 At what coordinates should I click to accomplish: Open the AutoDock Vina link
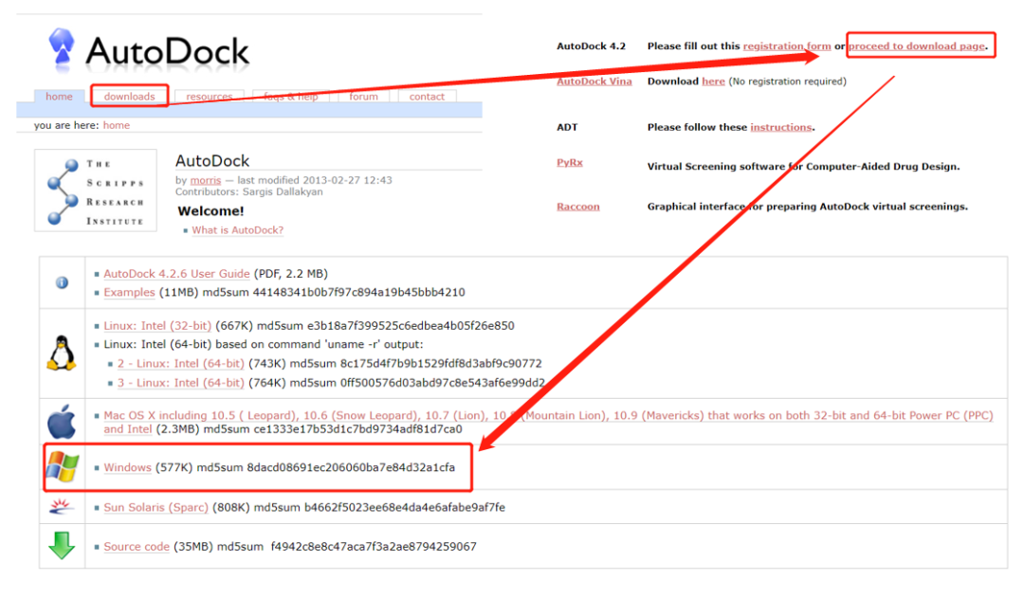pos(594,81)
